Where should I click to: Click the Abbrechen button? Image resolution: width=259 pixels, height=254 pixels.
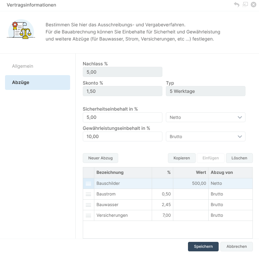pos(237,247)
